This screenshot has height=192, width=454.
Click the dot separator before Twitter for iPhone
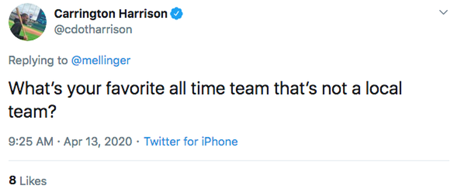138,142
